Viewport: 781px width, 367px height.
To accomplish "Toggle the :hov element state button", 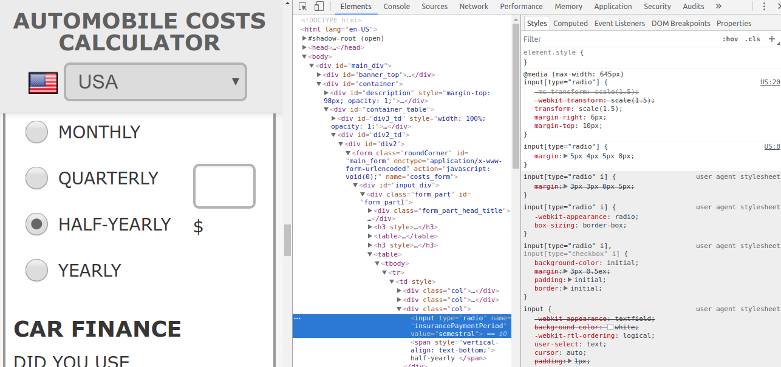I will 730,39.
